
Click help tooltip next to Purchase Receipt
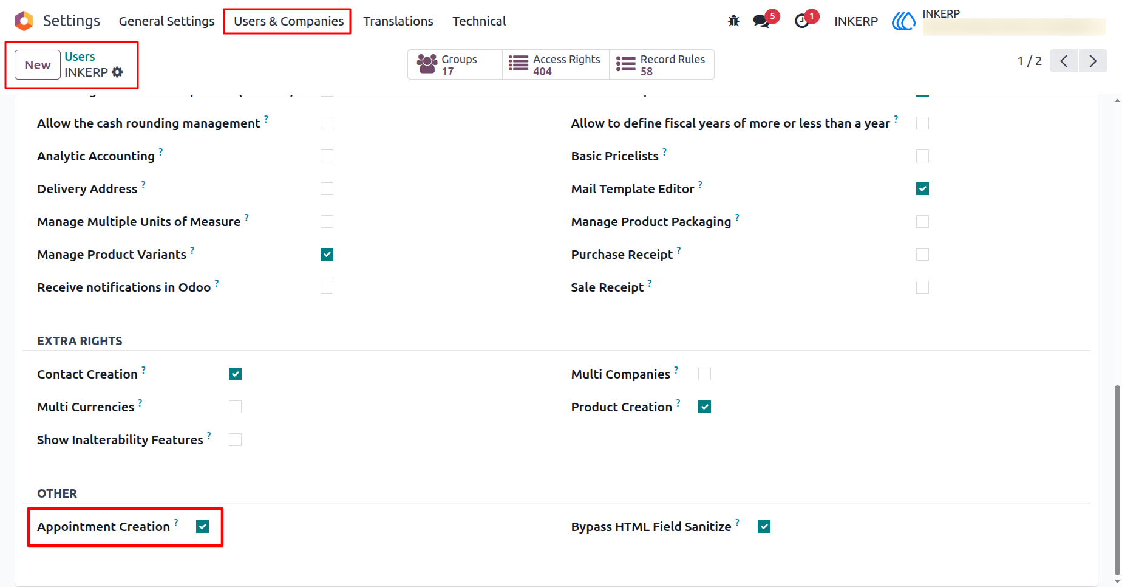679,249
